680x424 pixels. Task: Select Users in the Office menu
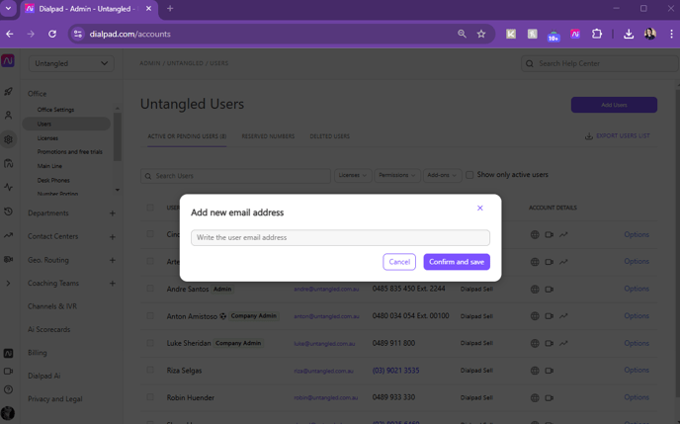(x=66, y=124)
